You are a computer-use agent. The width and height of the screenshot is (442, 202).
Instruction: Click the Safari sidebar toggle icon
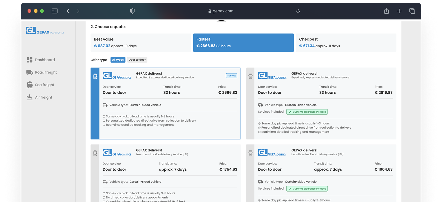(x=55, y=11)
